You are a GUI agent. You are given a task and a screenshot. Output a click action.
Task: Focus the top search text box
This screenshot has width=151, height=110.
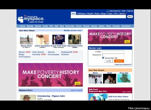(98, 16)
